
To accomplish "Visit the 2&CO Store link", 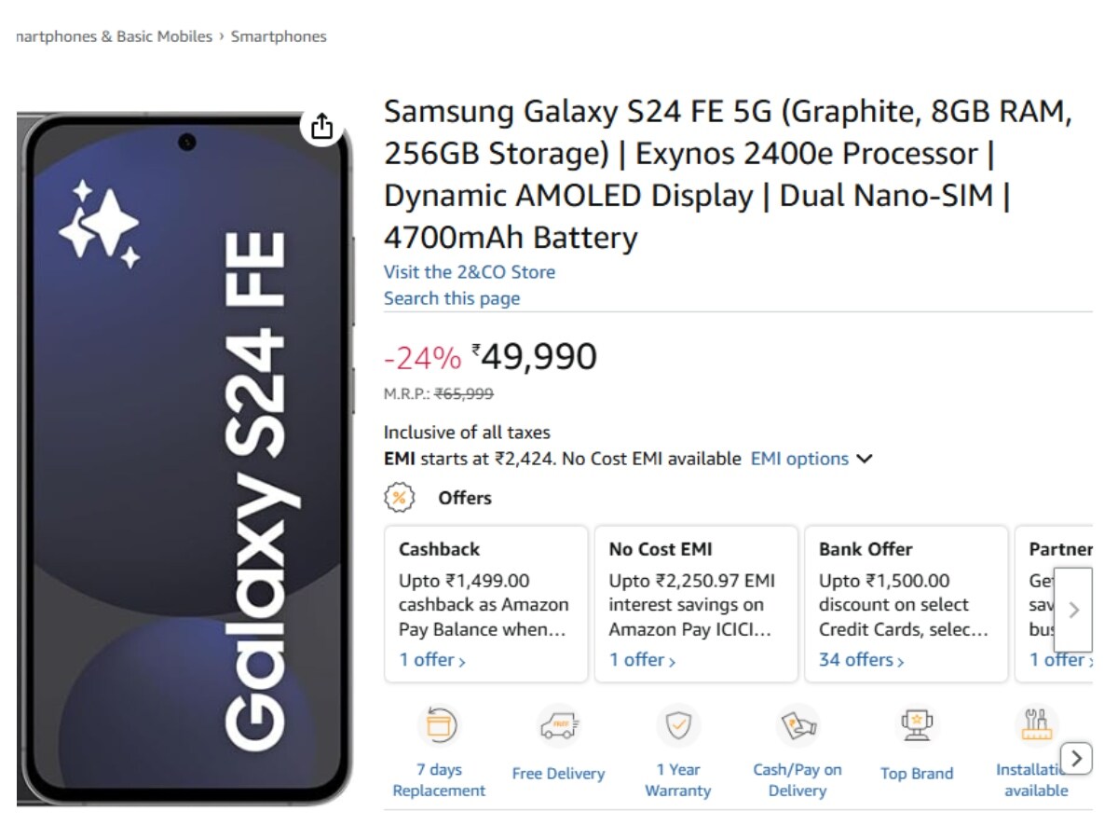I will (470, 272).
